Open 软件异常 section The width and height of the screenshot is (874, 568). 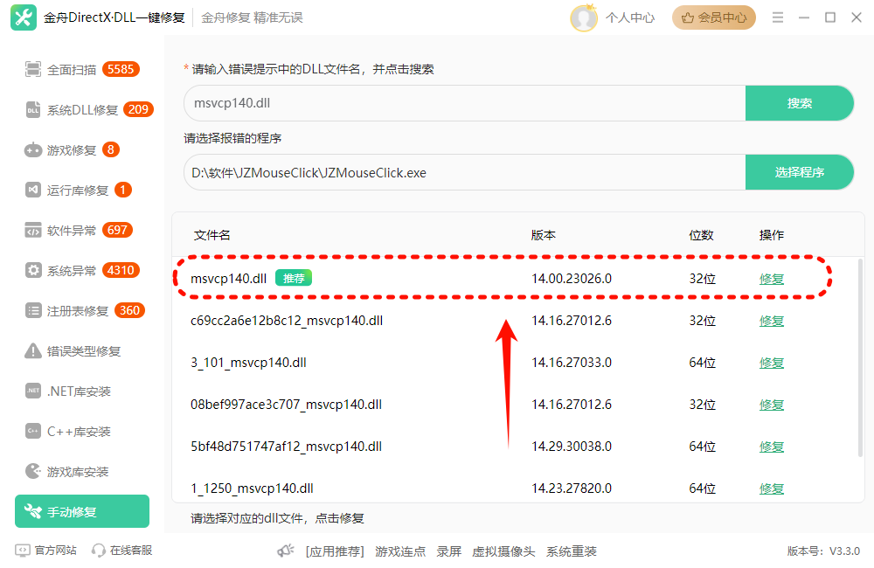coord(82,230)
